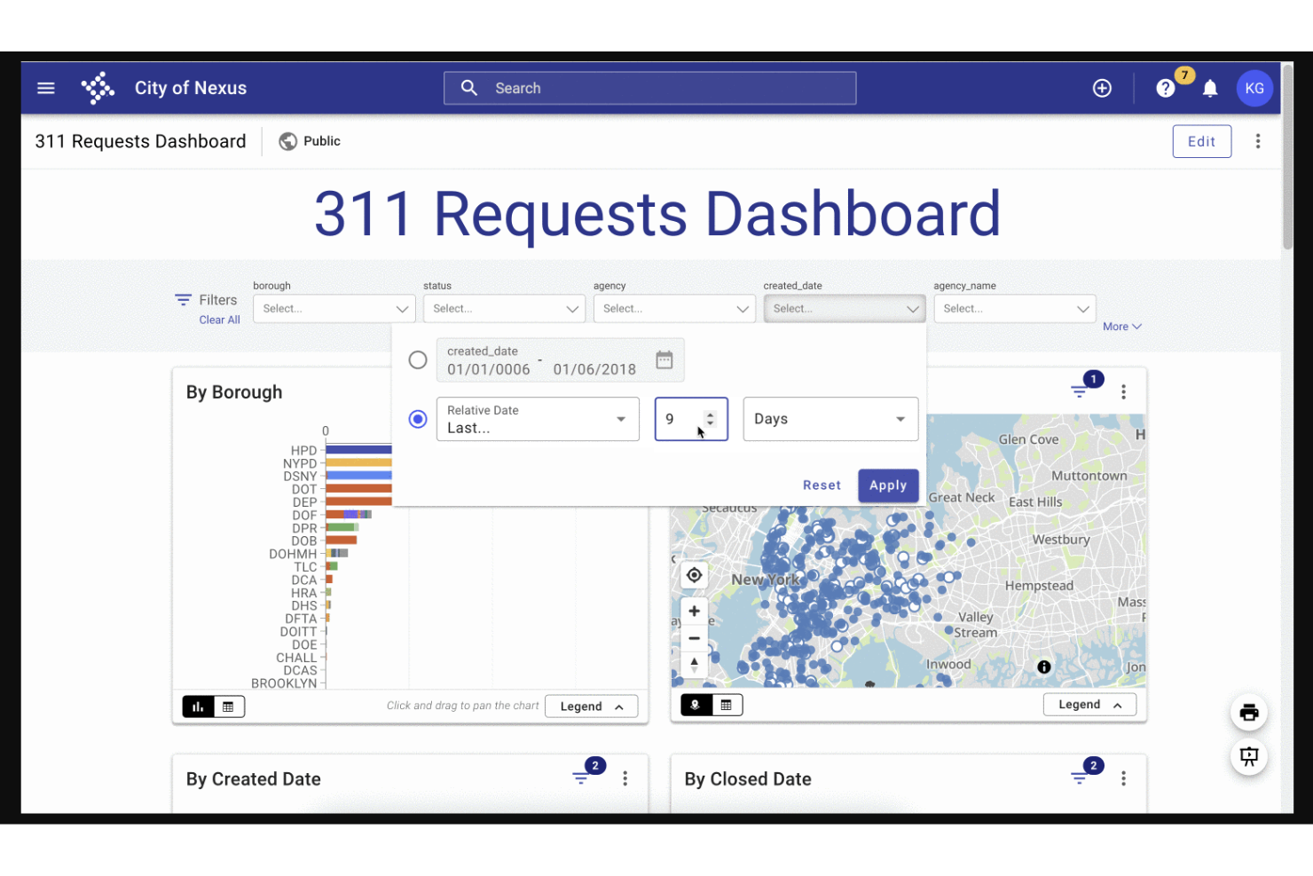
Task: Open presentation mode via the easel icon
Action: [x=1249, y=756]
